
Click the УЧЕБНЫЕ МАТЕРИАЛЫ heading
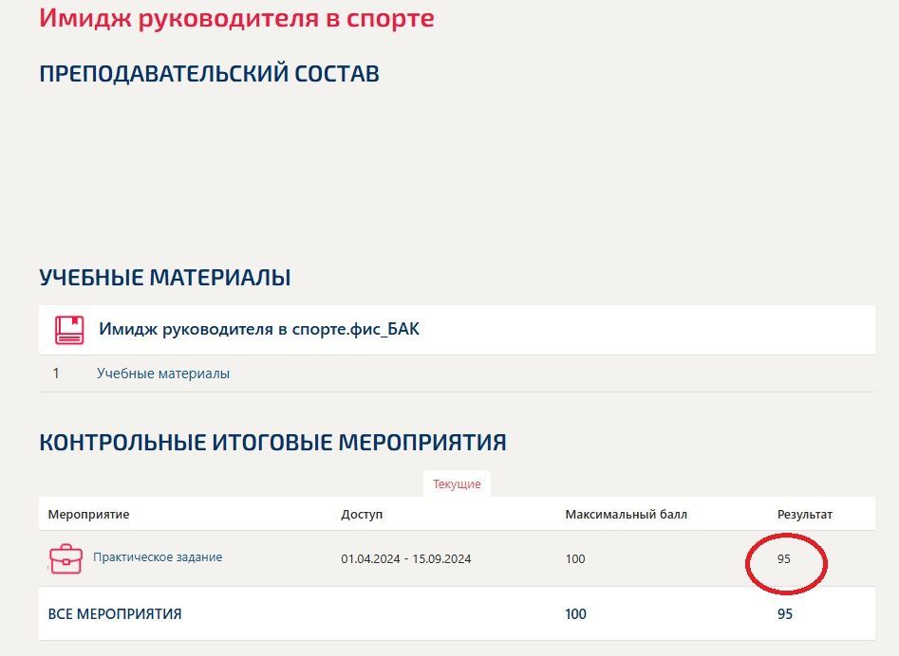click(x=165, y=278)
